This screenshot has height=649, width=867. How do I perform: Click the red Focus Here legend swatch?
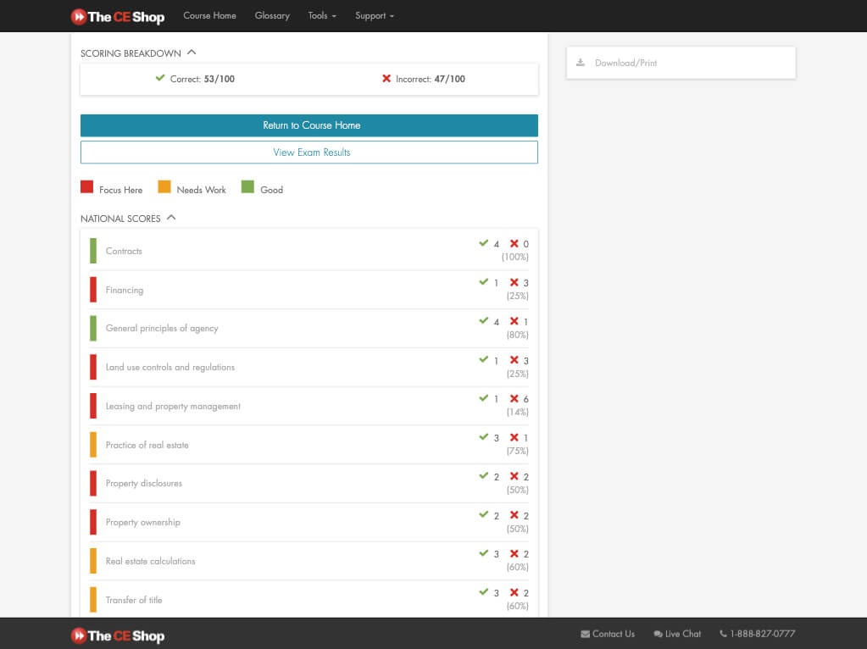pyautogui.click(x=86, y=187)
